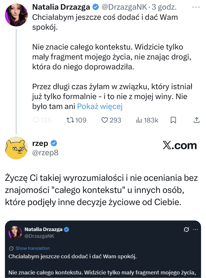206x278 pixels.
Task: Click rzep display name
Action: coord(40,143)
